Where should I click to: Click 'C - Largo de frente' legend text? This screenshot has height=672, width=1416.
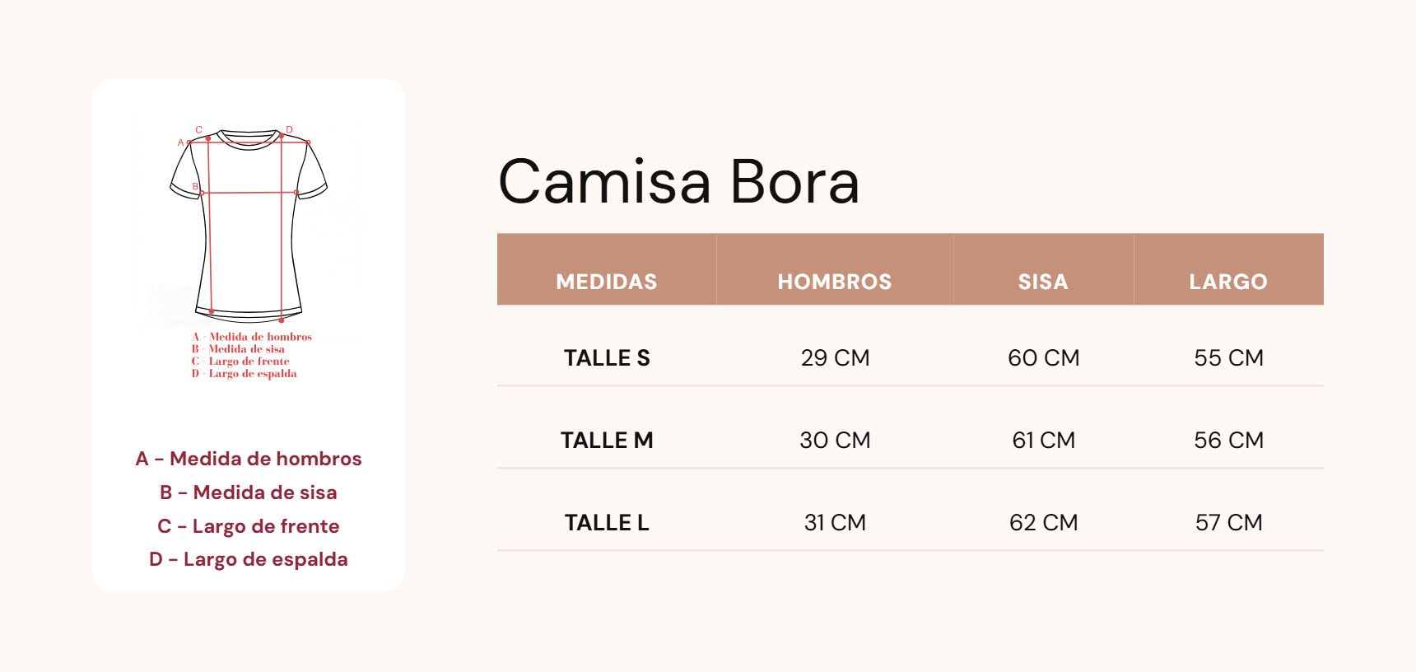click(x=249, y=526)
